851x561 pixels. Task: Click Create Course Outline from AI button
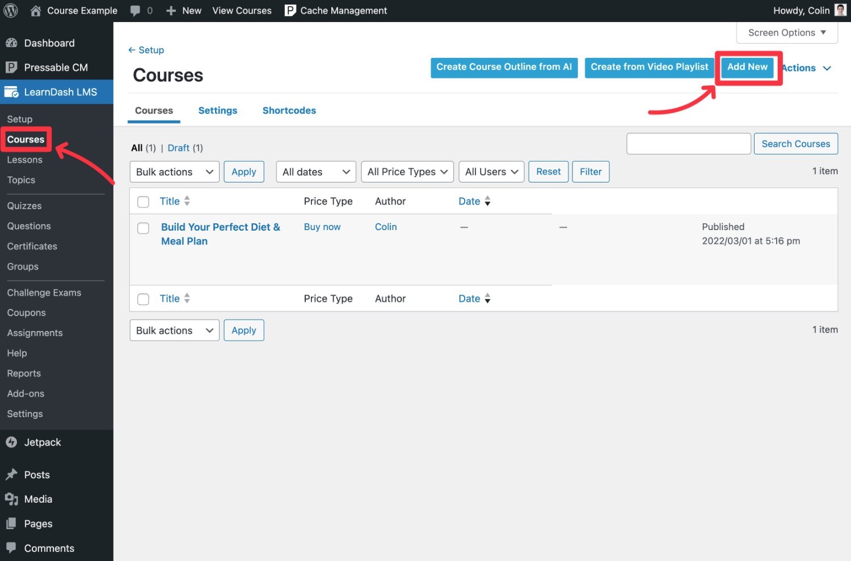coord(504,67)
